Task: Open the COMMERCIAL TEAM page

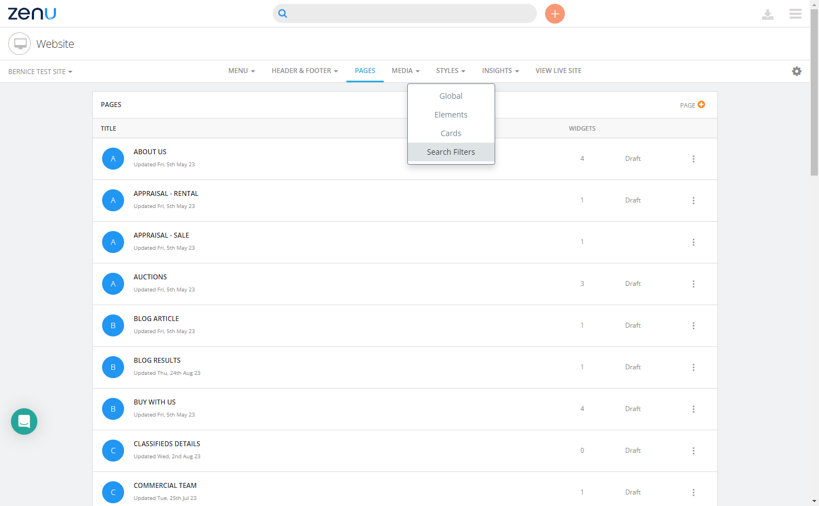Action: click(x=165, y=486)
